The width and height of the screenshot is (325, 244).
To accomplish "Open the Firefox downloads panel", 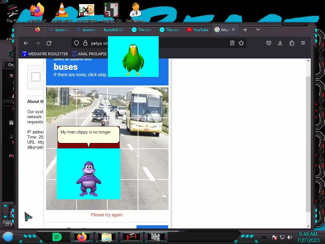I will coord(280,43).
